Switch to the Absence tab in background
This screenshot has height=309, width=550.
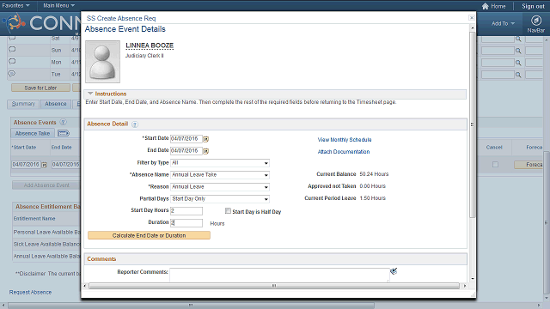[x=55, y=104]
